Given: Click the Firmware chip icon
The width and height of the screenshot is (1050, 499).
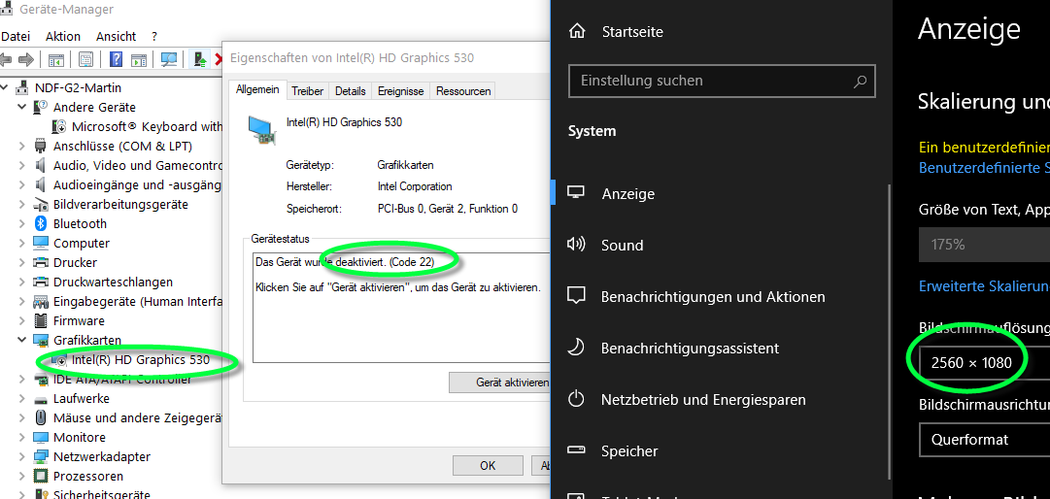Looking at the screenshot, I should 41,320.
